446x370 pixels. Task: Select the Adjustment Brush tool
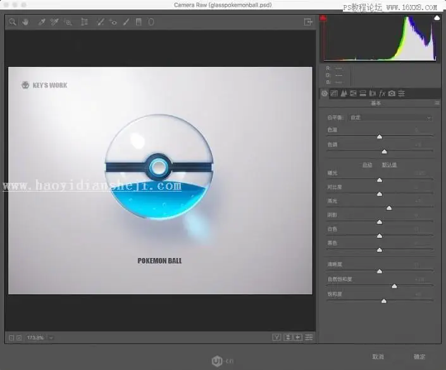tap(126, 22)
